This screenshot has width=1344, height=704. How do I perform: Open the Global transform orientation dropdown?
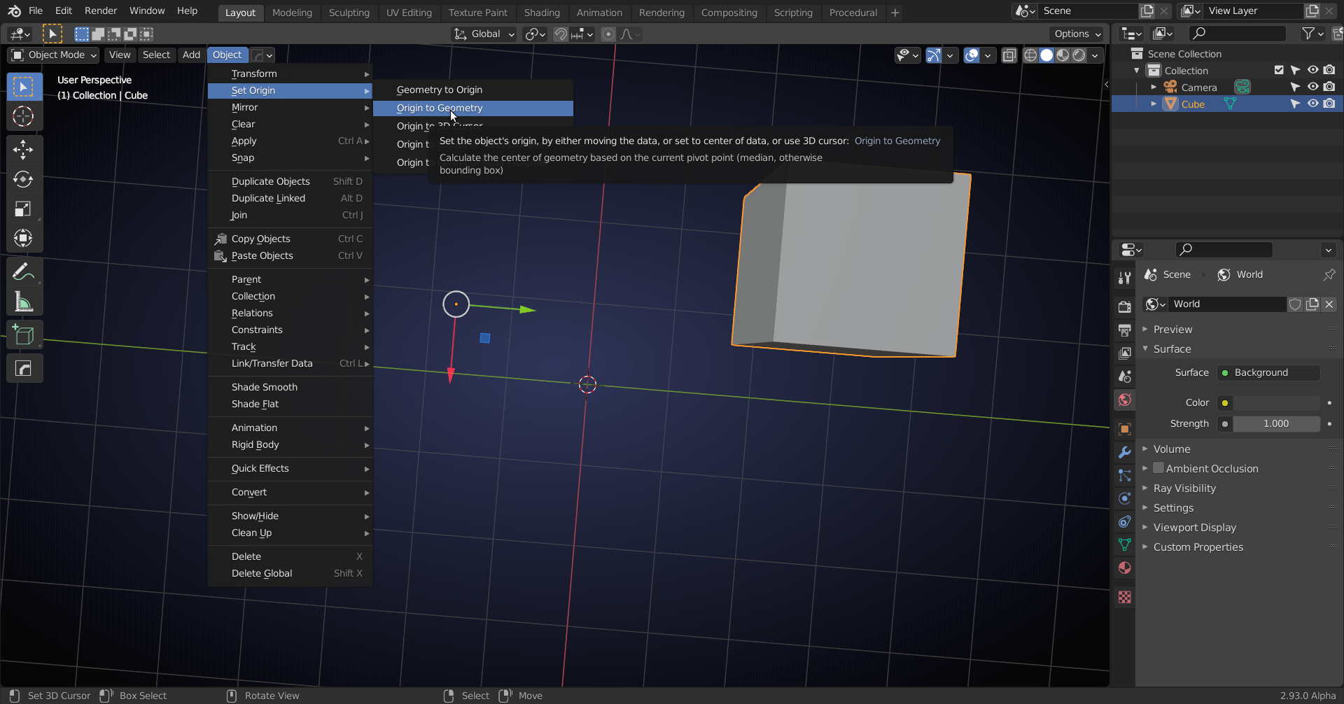(484, 34)
